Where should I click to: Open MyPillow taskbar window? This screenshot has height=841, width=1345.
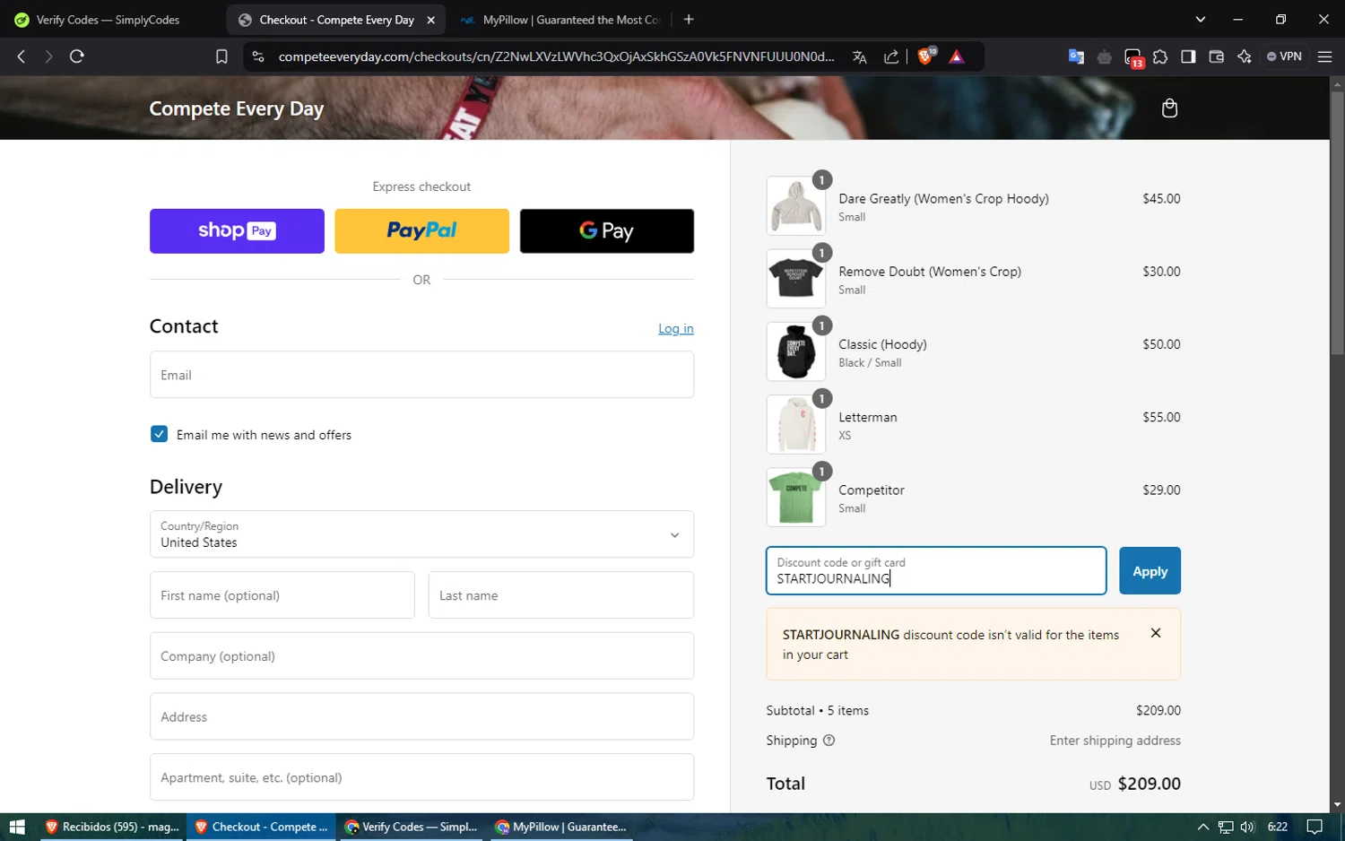pyautogui.click(x=561, y=827)
